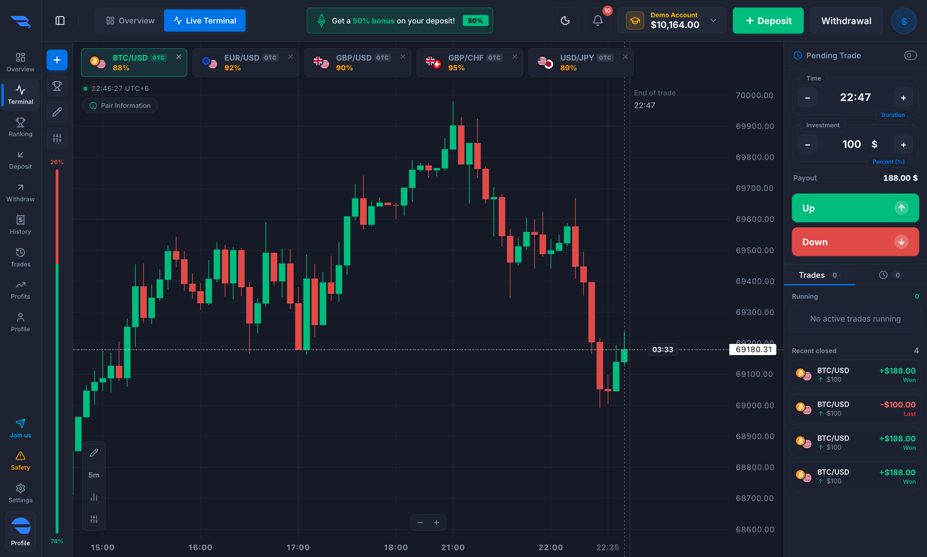Place an Up trade
Image resolution: width=927 pixels, height=557 pixels.
pyautogui.click(x=855, y=208)
